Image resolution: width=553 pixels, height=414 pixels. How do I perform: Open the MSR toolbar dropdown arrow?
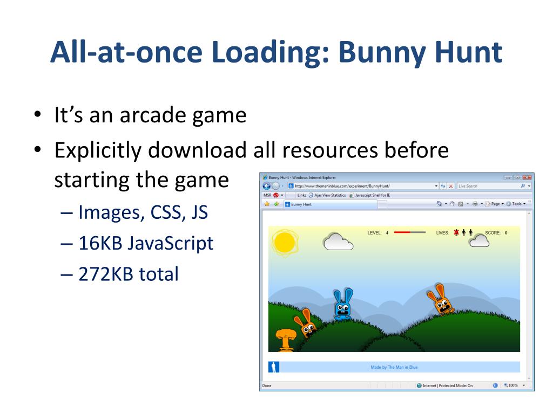pos(282,195)
